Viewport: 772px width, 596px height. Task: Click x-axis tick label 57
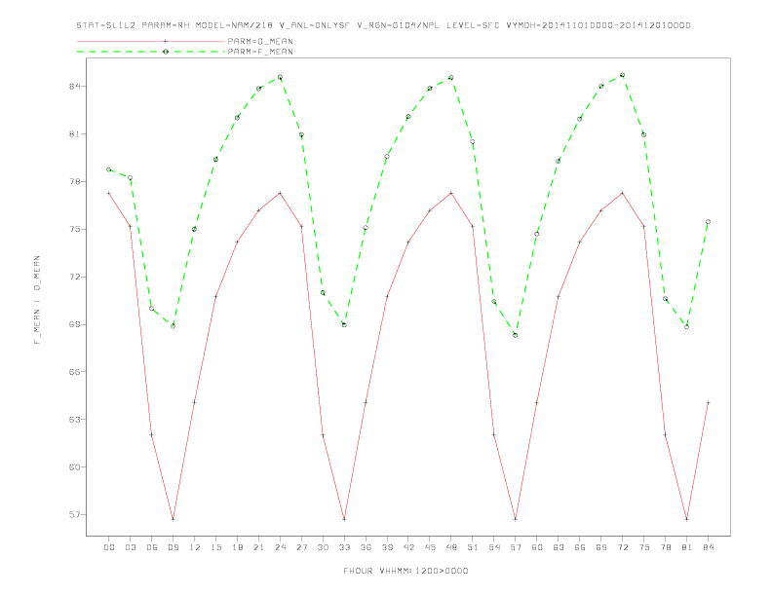pos(516,547)
